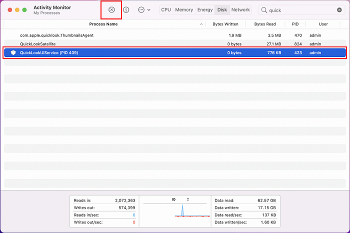Viewport: 350px width, 233px height.
Task: Click the shield icon beside QuickLookUIService
Action: (x=13, y=53)
